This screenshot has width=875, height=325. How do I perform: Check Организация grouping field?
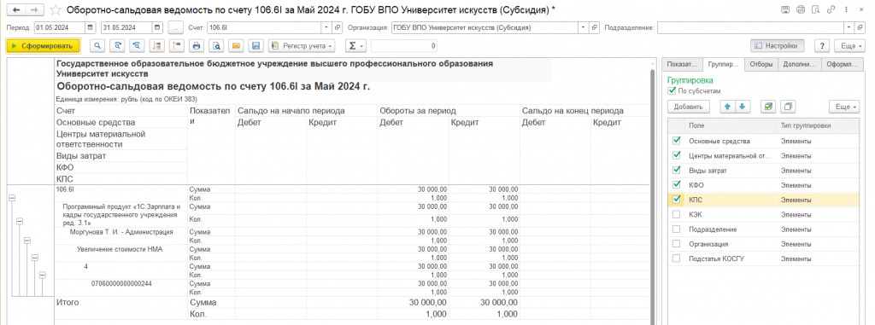click(677, 244)
